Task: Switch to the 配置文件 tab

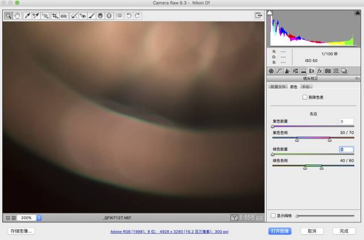Action: click(278, 87)
